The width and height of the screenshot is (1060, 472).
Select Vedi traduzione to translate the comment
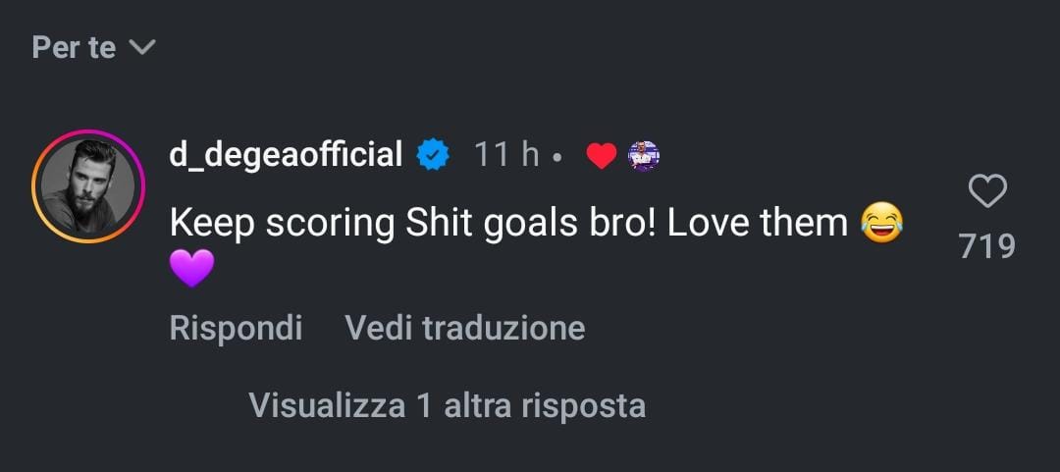pyautogui.click(x=464, y=328)
